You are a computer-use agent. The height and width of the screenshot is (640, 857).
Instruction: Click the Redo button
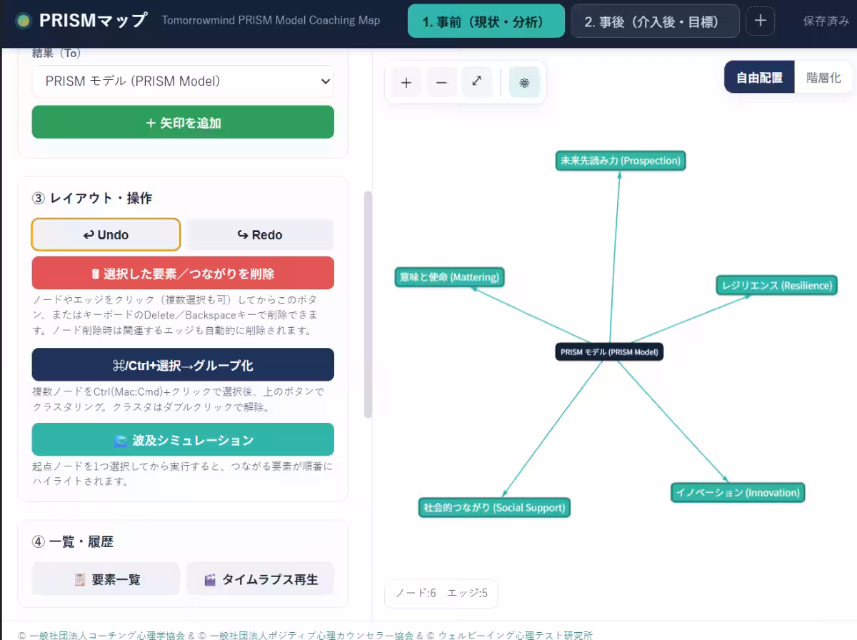click(x=260, y=234)
